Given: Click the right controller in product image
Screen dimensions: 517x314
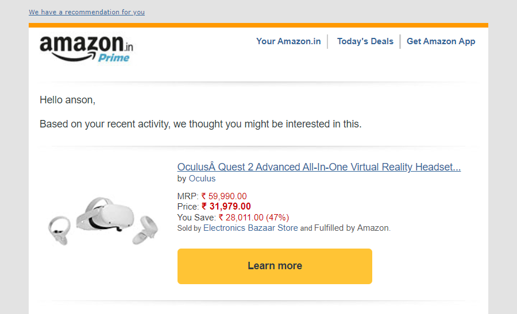Looking at the screenshot, I should pos(145,230).
